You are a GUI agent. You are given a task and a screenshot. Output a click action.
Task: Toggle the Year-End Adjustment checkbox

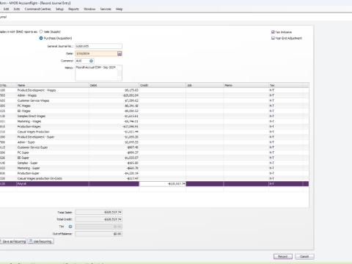point(273,38)
